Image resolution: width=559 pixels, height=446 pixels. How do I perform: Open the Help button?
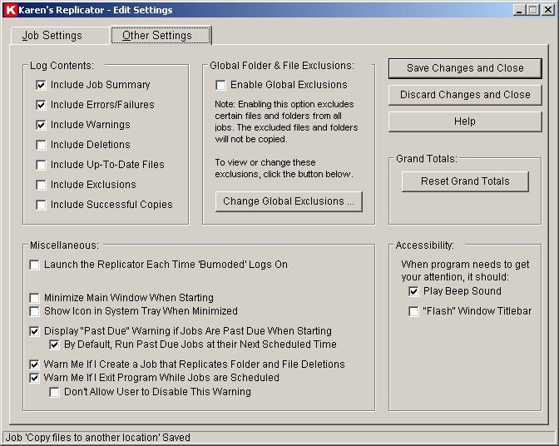pos(465,121)
